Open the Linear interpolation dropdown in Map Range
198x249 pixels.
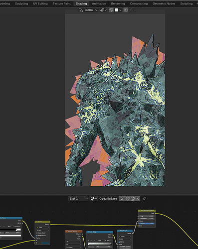pyautogui.click(x=125, y=239)
